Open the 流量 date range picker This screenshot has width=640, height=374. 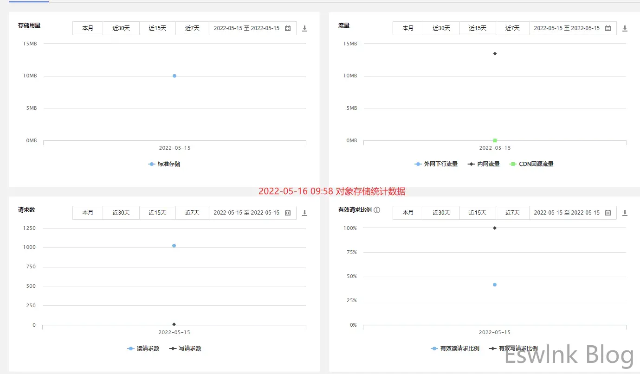567,28
